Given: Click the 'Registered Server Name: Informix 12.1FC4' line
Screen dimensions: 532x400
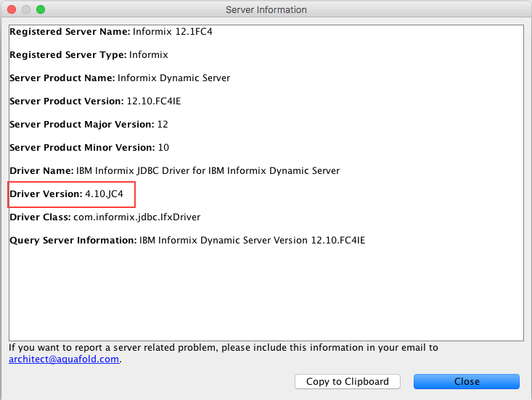Looking at the screenshot, I should pyautogui.click(x=111, y=31).
